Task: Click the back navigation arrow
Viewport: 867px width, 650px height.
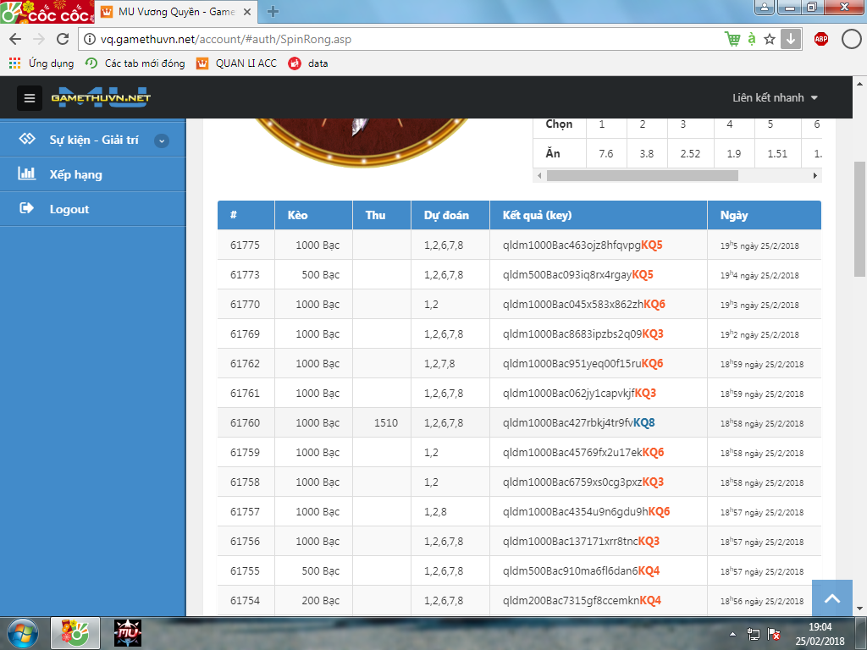Action: [15, 39]
